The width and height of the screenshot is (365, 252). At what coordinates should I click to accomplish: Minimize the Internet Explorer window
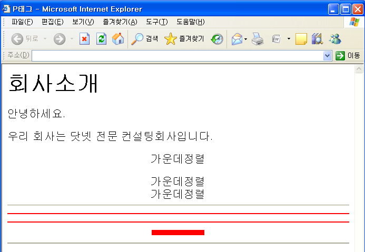[x=333, y=9]
